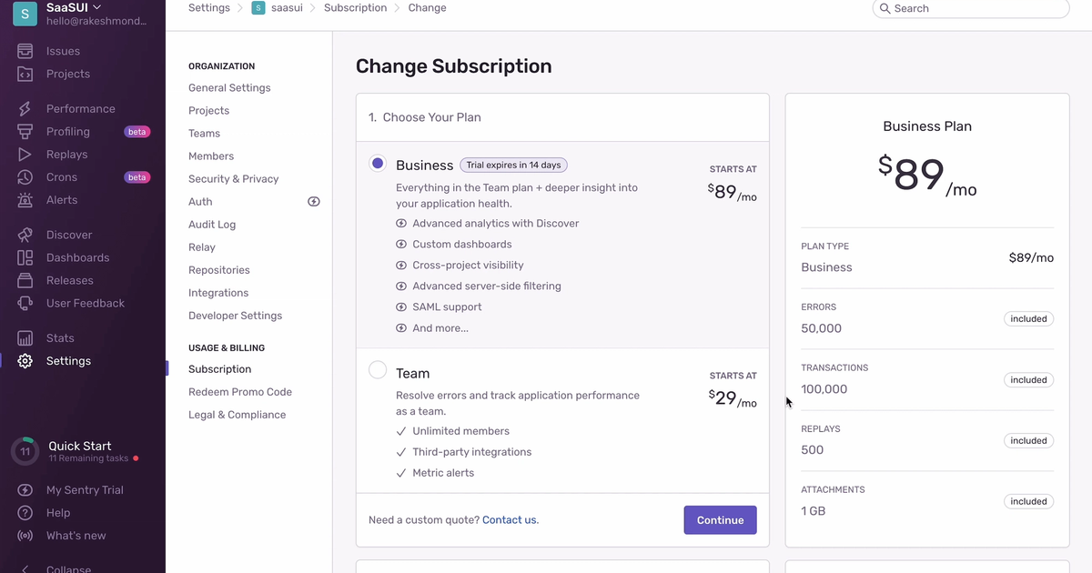Click the 11 Remaining tasks text

tap(88, 459)
